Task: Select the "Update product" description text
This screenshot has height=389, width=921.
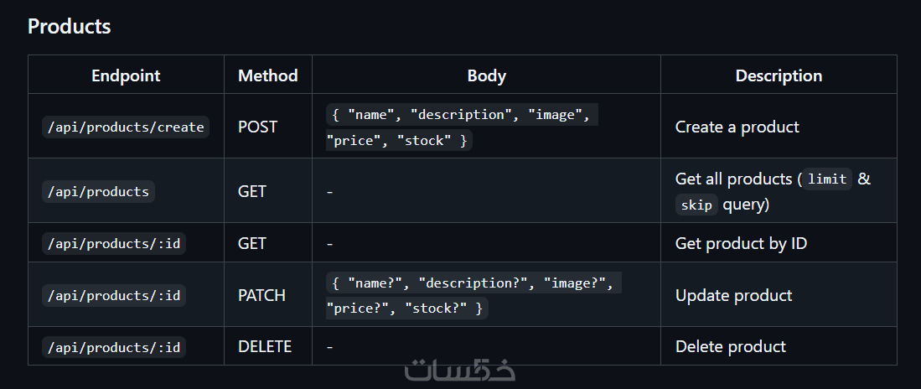Action: (733, 296)
